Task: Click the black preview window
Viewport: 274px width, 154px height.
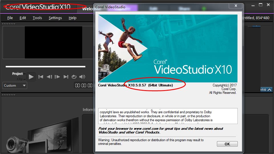Action: (53, 42)
